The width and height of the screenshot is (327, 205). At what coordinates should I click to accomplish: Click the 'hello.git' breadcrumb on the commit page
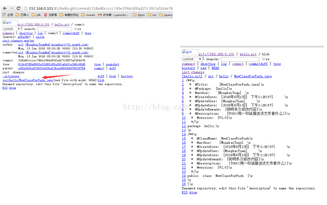[x=62, y=24]
